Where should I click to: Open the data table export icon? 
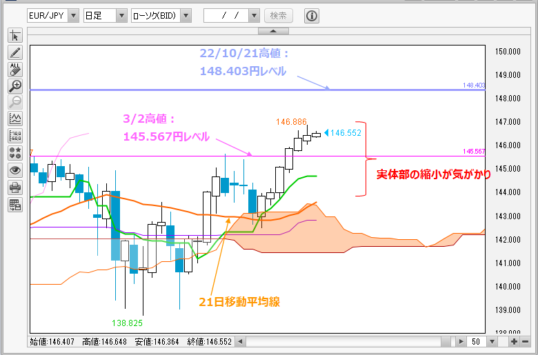point(15,205)
